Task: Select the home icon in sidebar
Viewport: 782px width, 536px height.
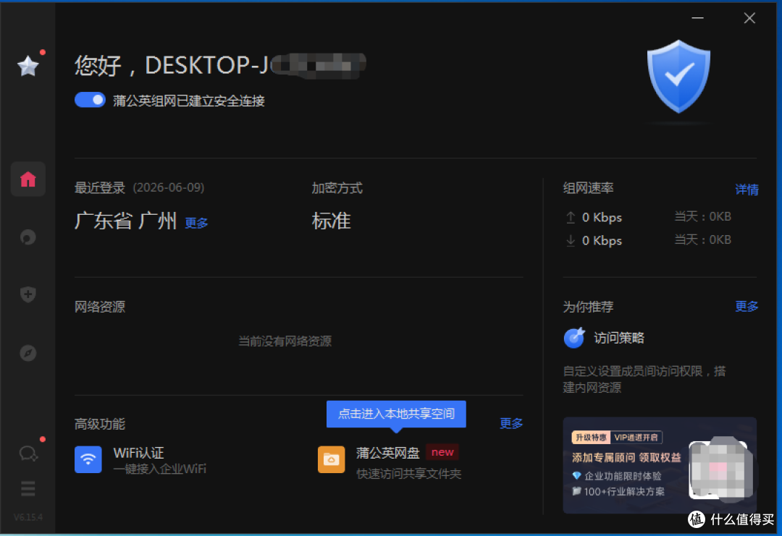Action: pyautogui.click(x=28, y=179)
